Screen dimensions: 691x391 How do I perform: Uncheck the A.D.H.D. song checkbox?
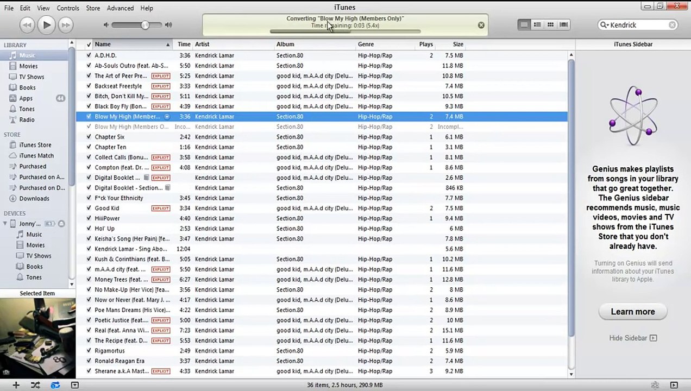(89, 55)
